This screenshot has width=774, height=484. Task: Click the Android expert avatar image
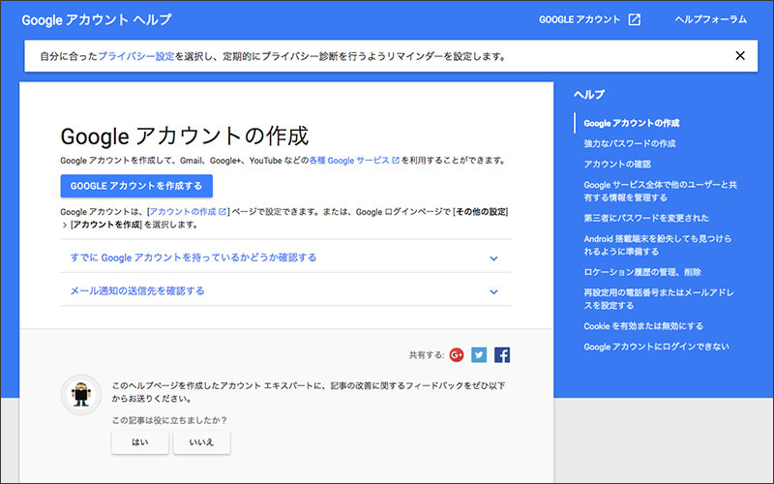tap(81, 394)
